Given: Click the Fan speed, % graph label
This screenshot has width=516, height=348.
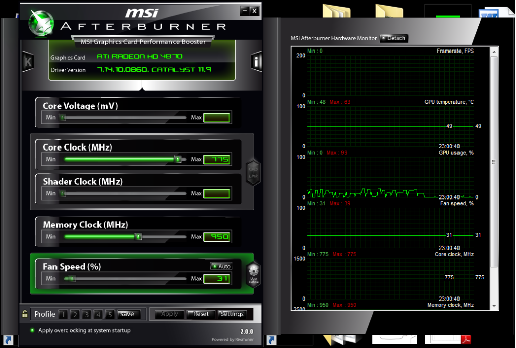Looking at the screenshot, I should click(457, 204).
